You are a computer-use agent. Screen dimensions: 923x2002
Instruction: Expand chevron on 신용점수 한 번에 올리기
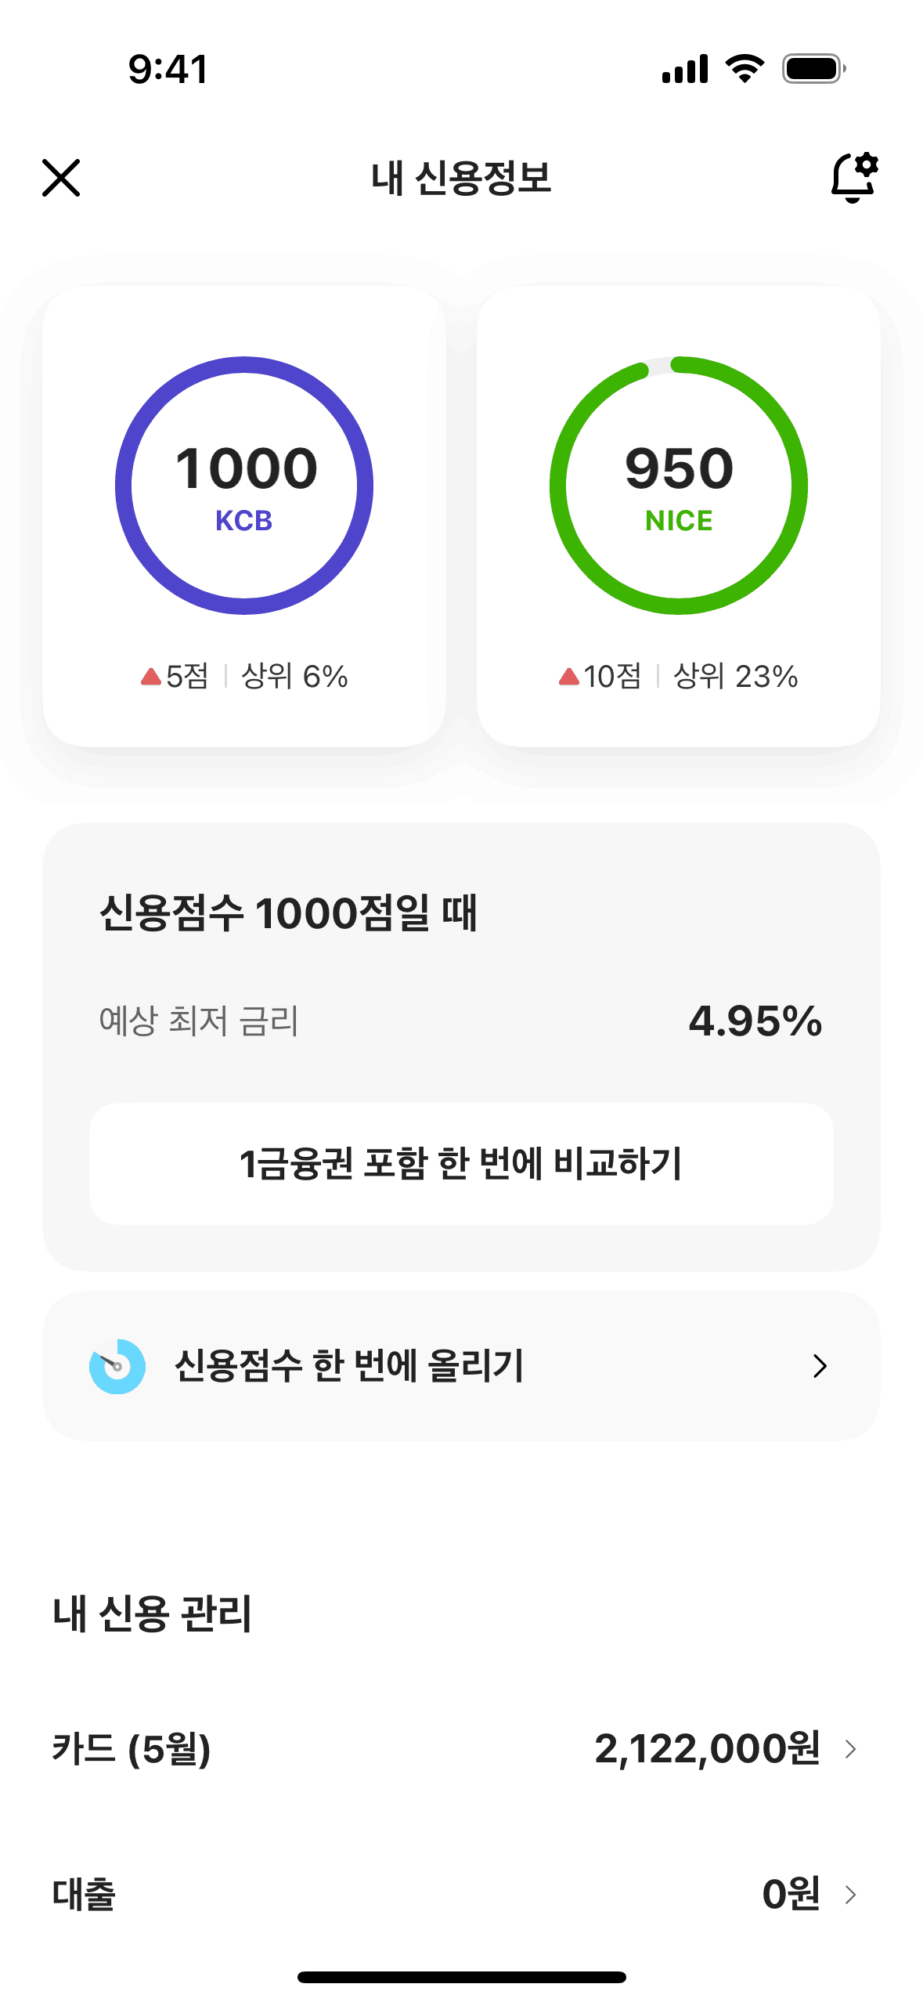pyautogui.click(x=820, y=1366)
